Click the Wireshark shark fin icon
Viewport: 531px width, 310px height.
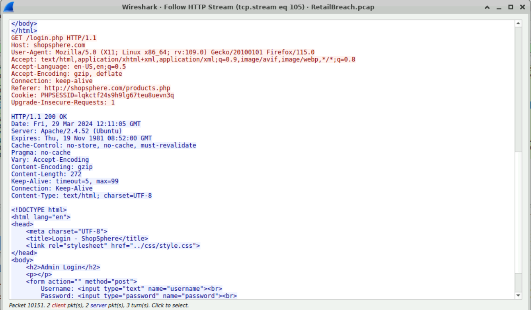click(x=8, y=7)
